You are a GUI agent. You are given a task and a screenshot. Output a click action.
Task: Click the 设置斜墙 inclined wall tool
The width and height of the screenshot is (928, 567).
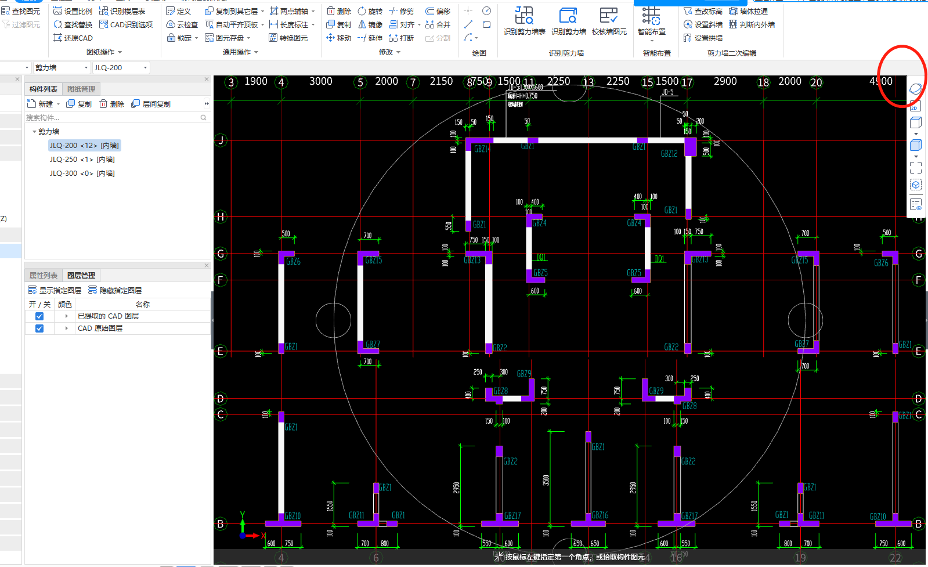703,24
